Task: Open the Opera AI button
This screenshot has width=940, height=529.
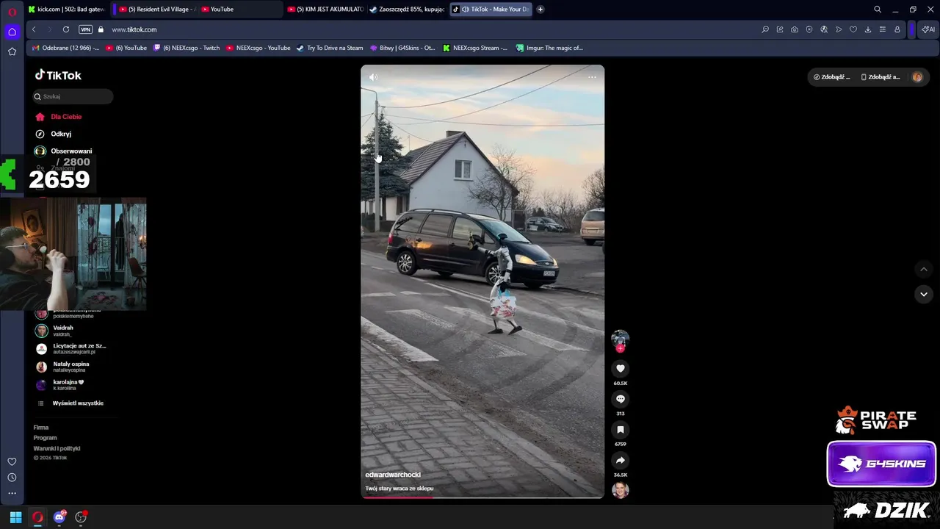Action: (928, 29)
